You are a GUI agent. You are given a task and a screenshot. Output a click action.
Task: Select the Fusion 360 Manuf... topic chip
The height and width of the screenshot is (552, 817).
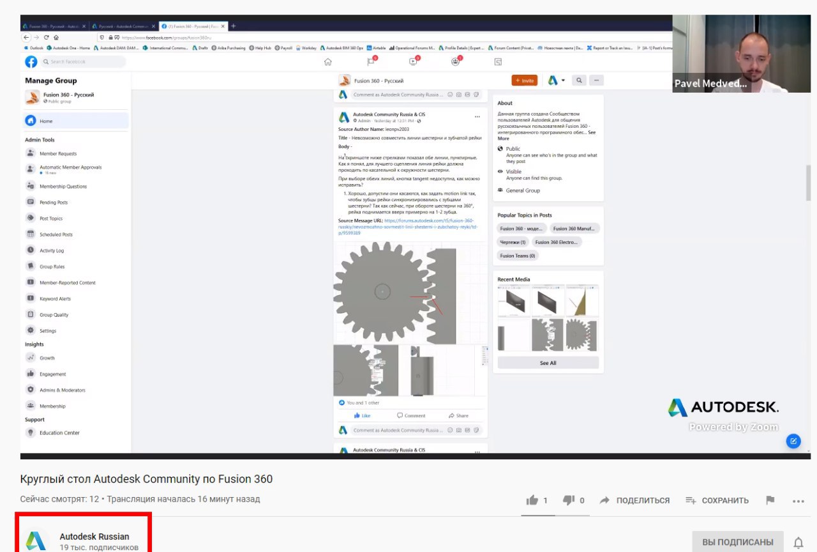(x=574, y=229)
